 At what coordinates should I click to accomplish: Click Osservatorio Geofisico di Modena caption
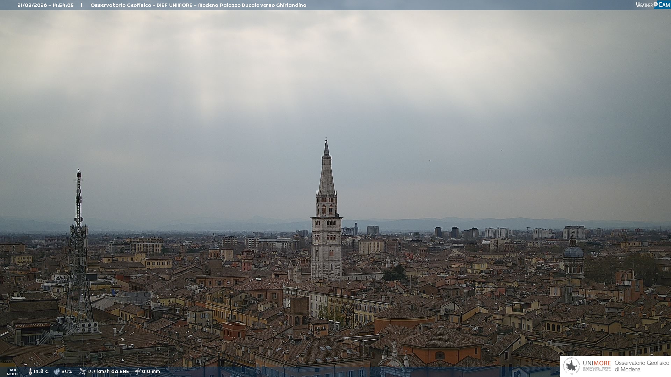642,366
